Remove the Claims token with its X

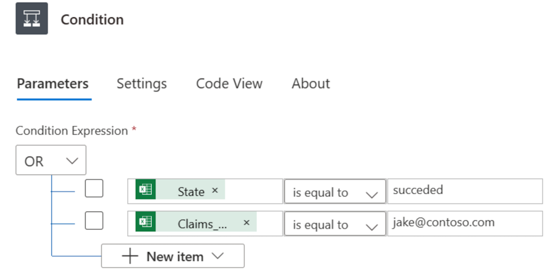tap(246, 222)
